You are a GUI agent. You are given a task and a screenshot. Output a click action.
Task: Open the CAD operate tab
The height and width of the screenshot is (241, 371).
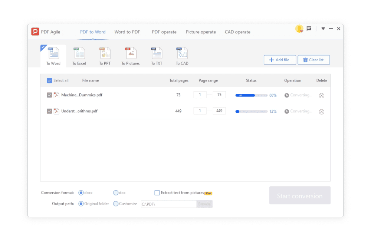237,32
